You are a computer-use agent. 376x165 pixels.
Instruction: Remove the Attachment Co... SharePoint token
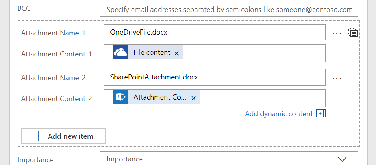[x=193, y=98]
